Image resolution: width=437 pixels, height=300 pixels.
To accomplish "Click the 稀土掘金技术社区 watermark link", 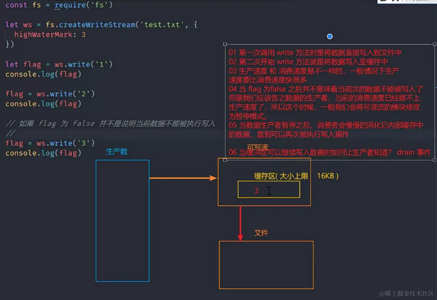I will 407,293.
